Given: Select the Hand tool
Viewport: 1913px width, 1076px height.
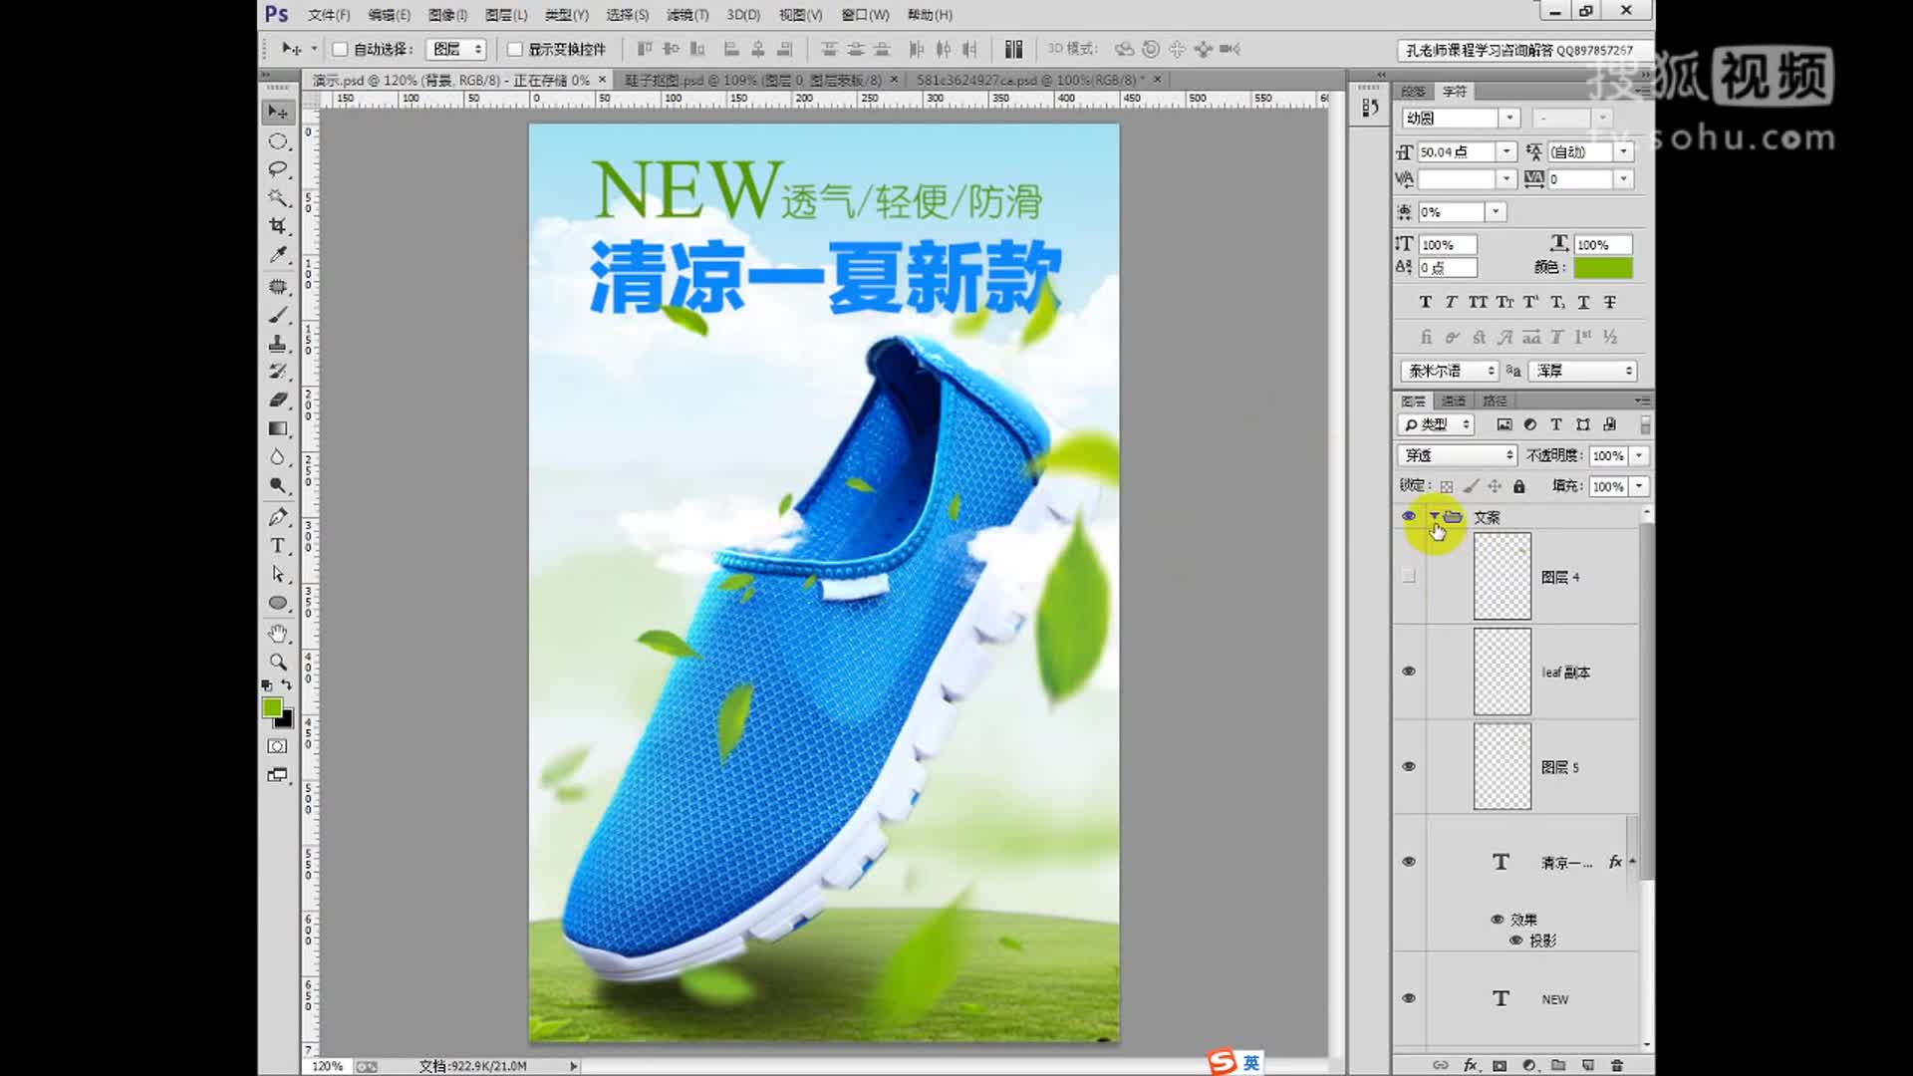Looking at the screenshot, I should point(278,634).
